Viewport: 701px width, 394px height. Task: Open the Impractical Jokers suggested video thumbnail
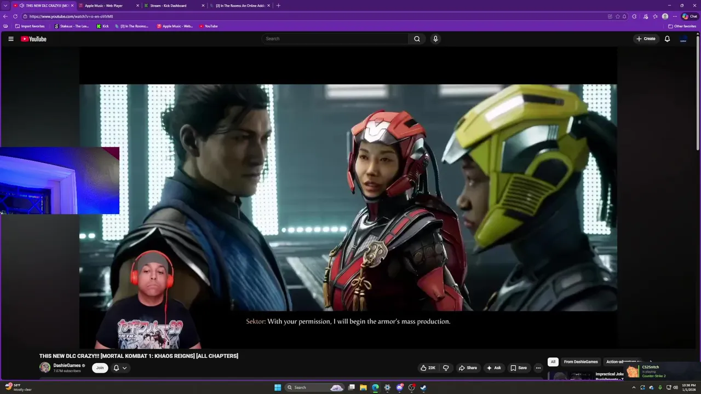pos(570,376)
